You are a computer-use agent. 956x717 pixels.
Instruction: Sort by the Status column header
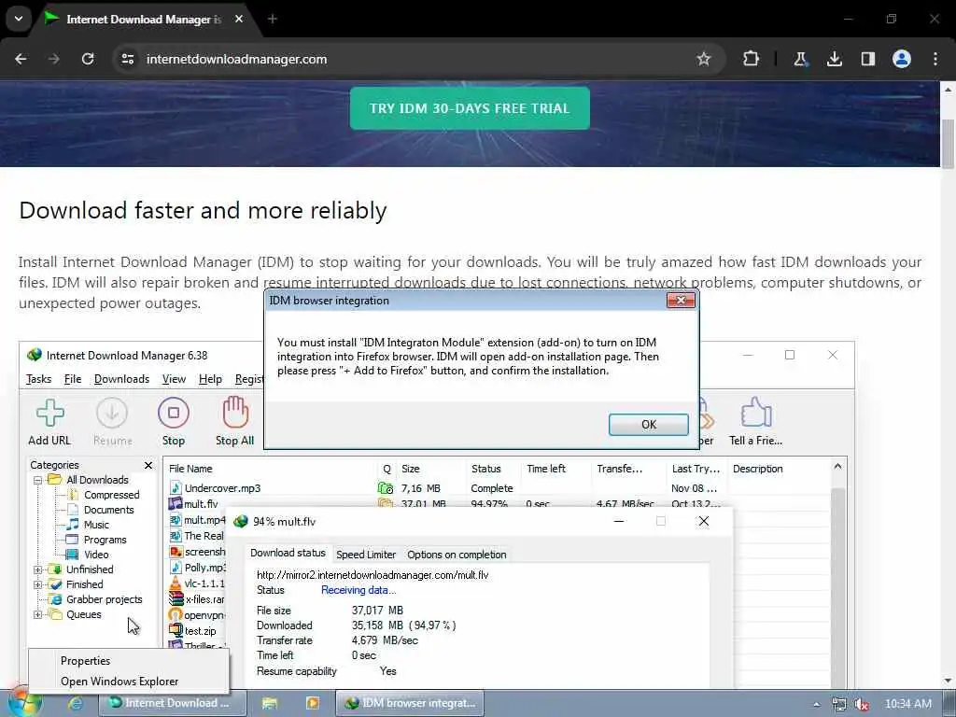[x=495, y=469]
